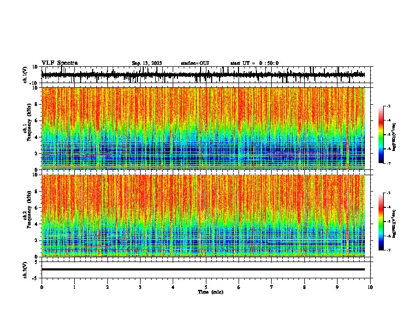Click the "6" kHz tick of ch.1 spectrogram
This screenshot has width=417, height=322.
36,120
